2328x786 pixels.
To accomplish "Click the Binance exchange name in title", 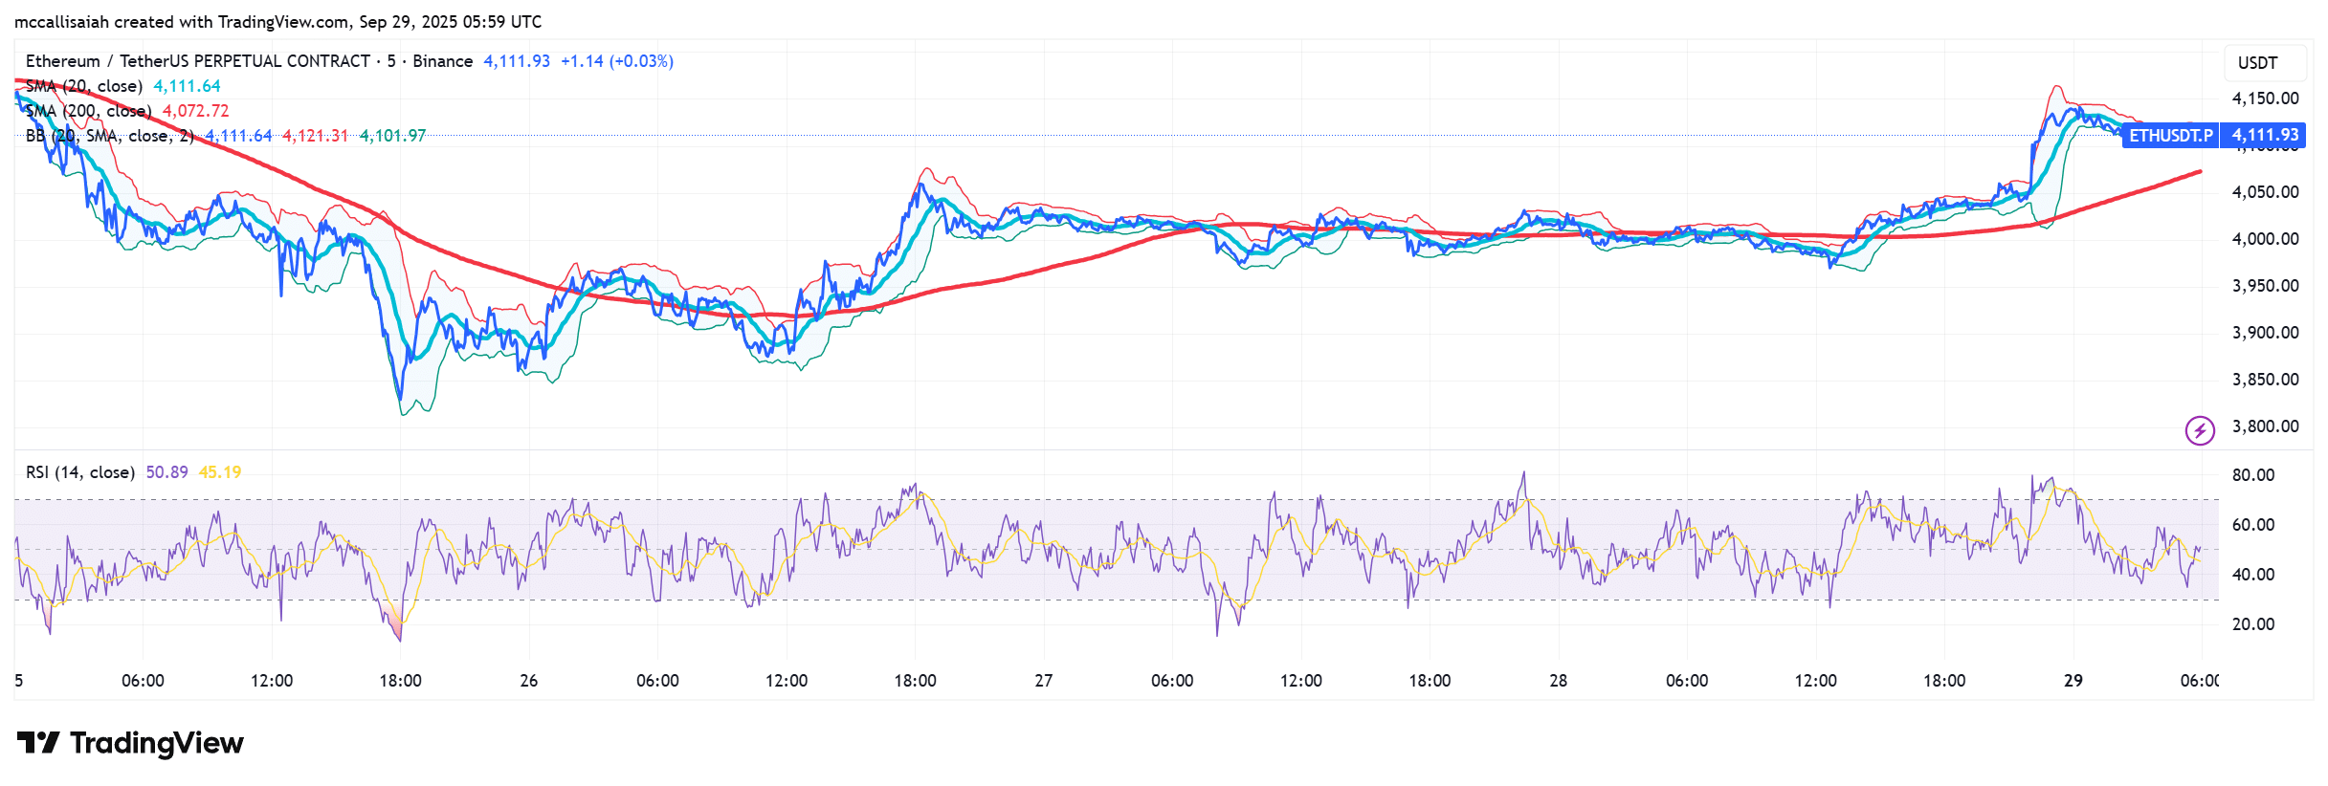I will [x=442, y=61].
